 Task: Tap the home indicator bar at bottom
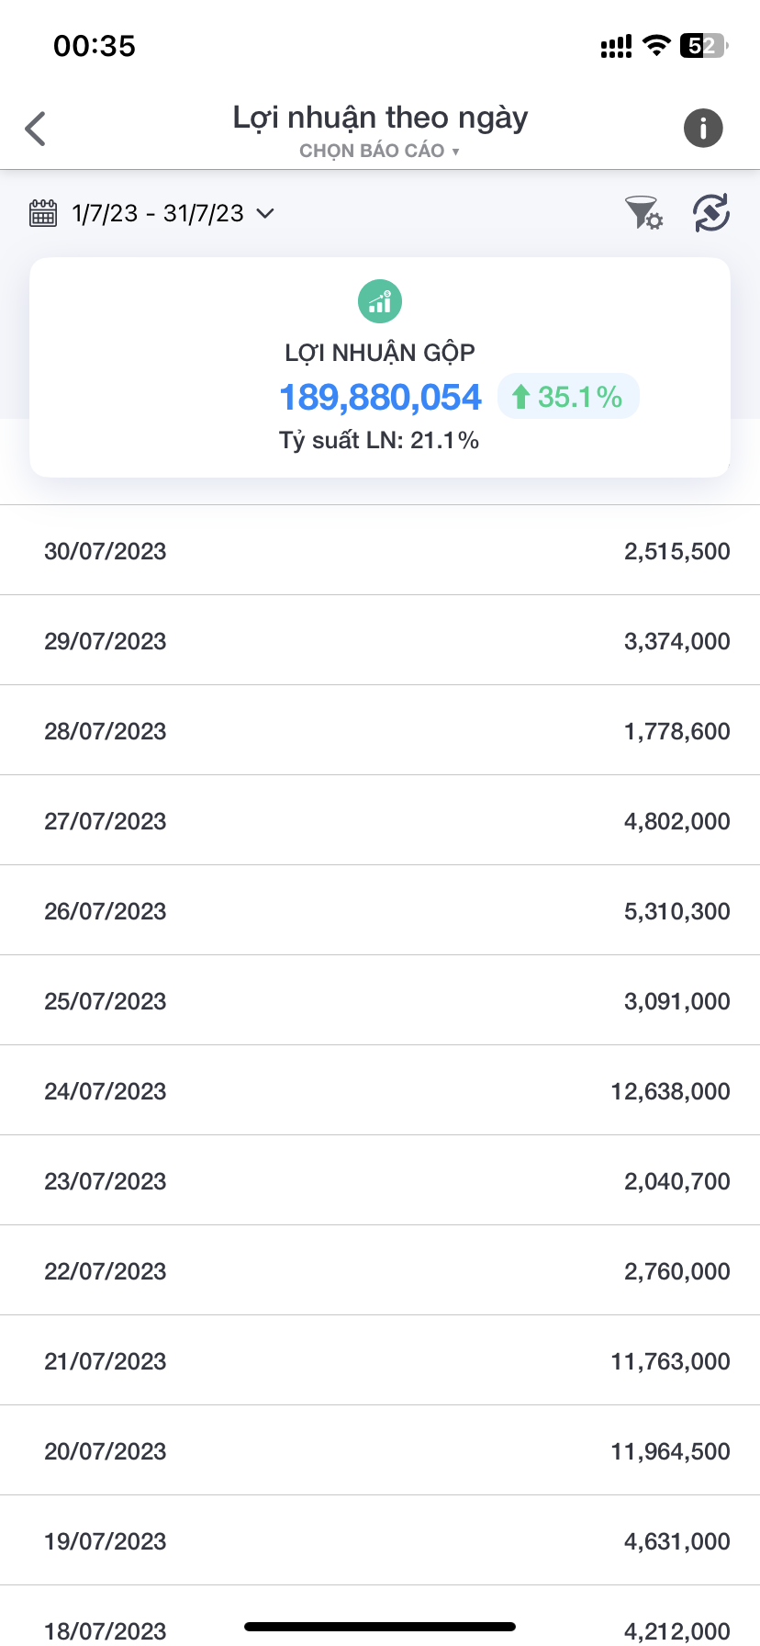point(380,1627)
